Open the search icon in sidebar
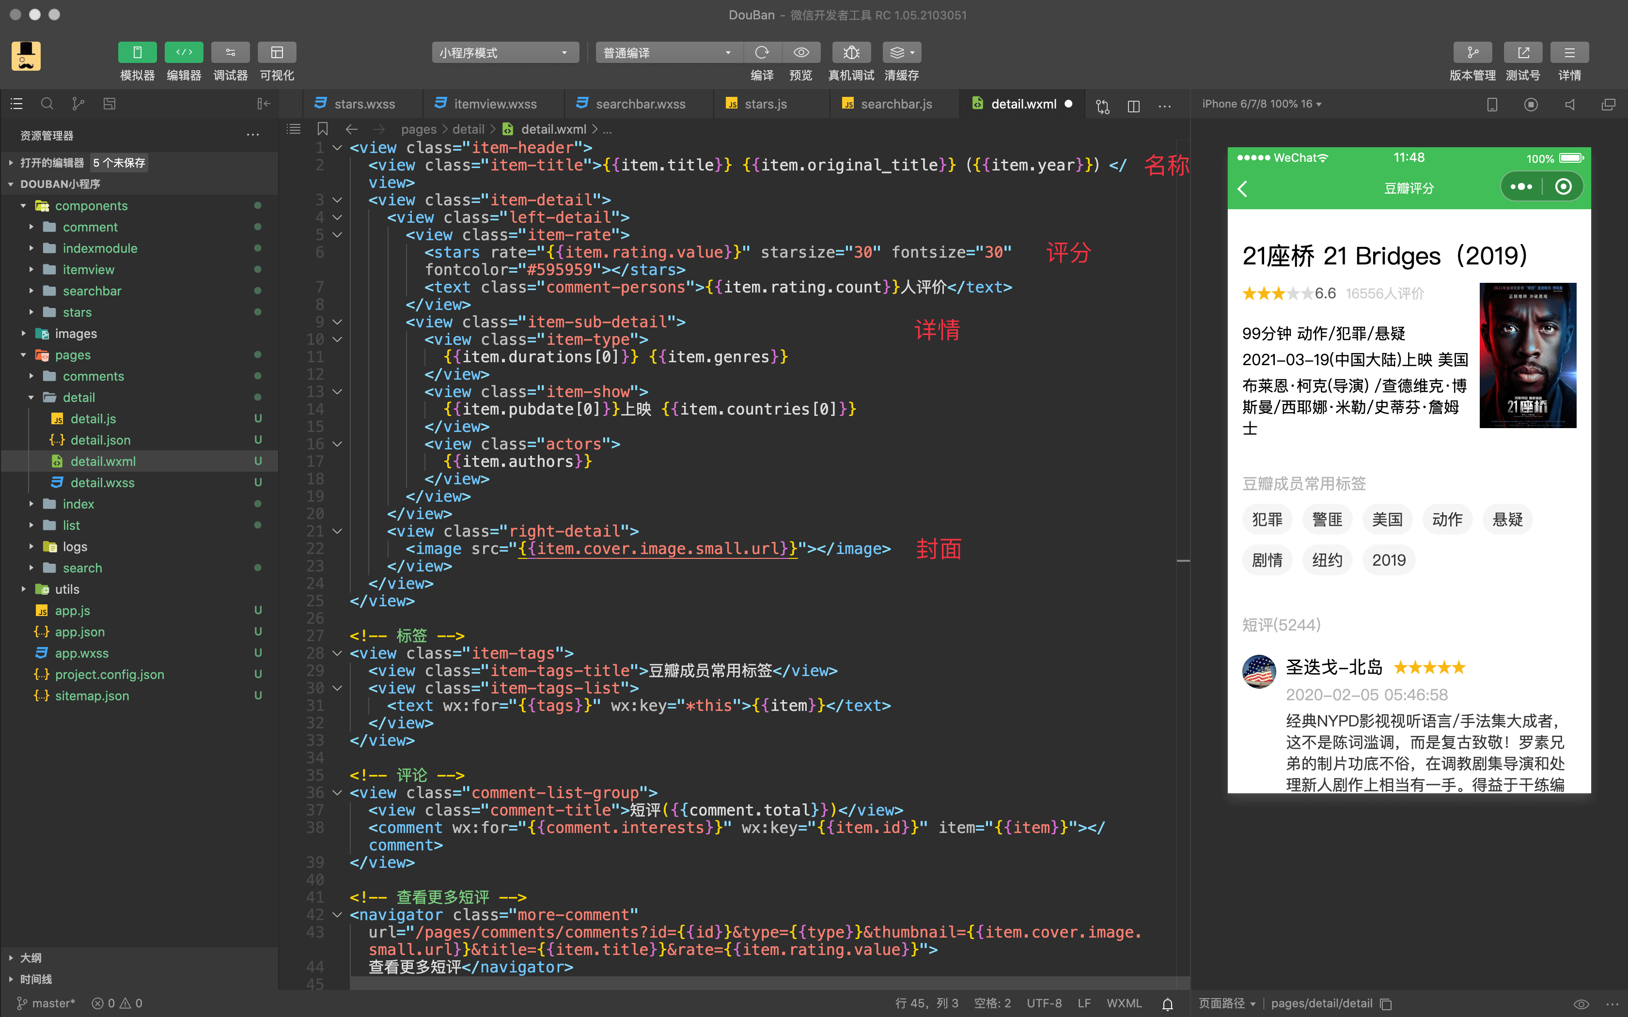 click(47, 104)
